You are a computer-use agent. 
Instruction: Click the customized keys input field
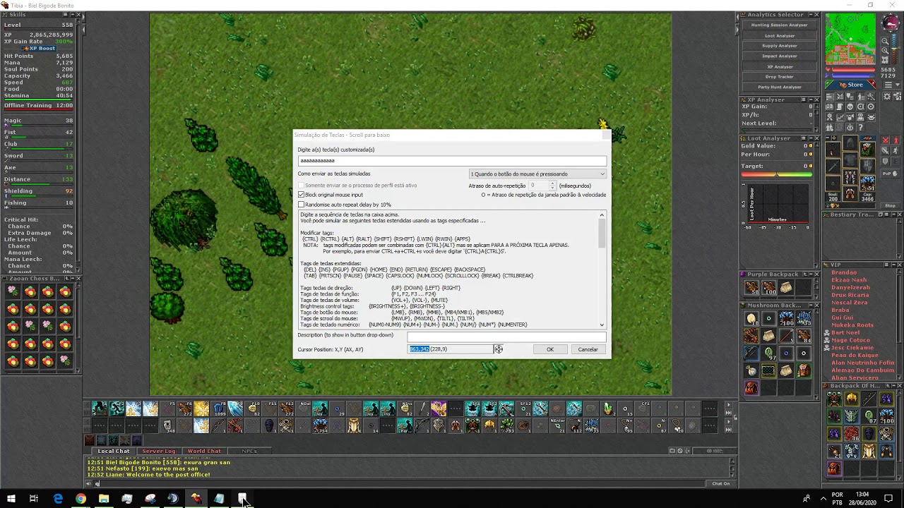(x=452, y=161)
